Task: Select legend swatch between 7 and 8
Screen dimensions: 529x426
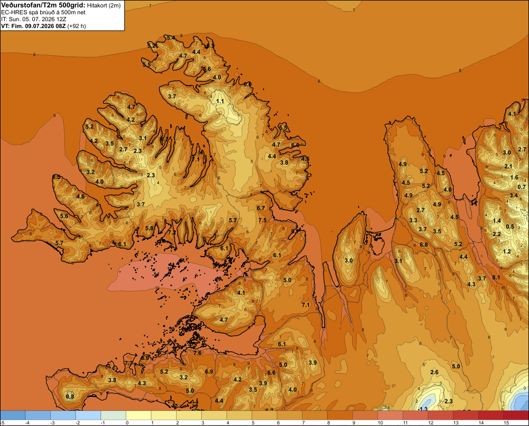Action: (315, 415)
